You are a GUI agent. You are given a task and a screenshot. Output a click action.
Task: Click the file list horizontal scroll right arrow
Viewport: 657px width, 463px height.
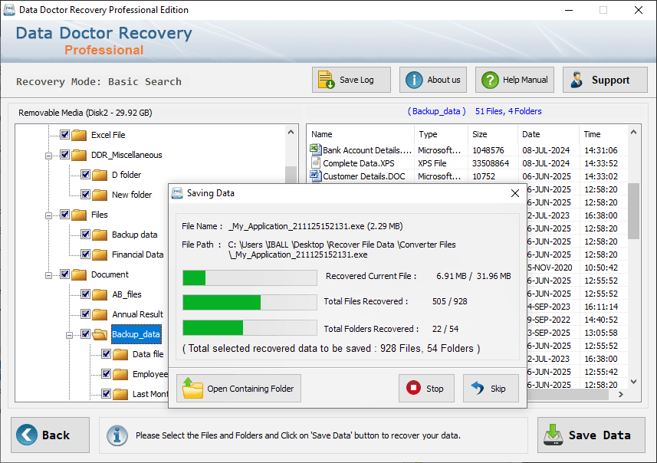coord(621,394)
